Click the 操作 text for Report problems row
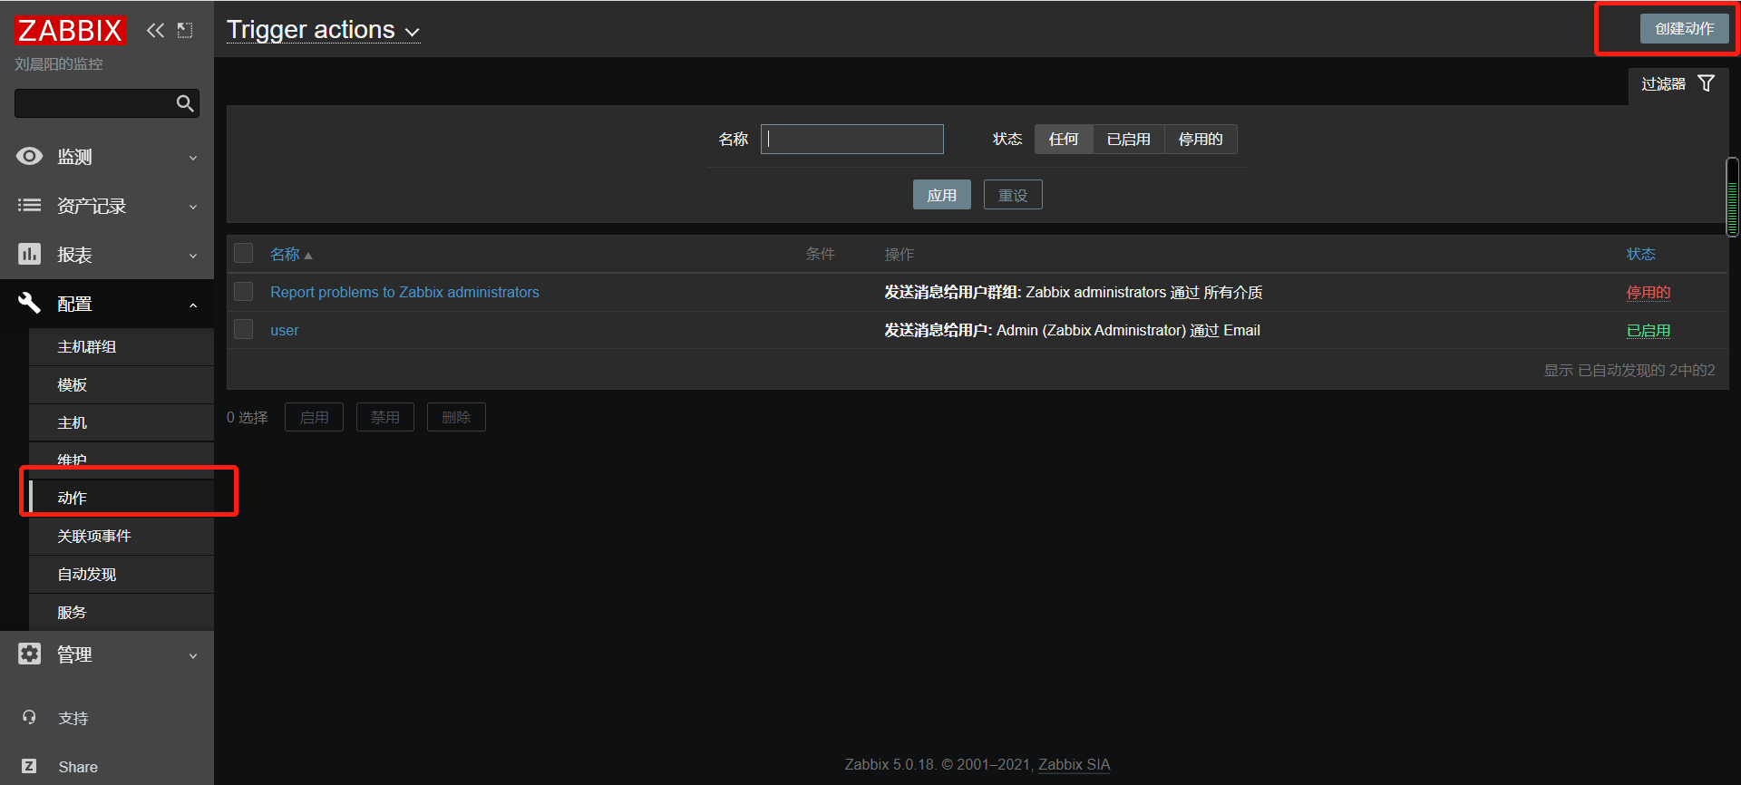Screen dimensions: 1741x785 click(1074, 292)
